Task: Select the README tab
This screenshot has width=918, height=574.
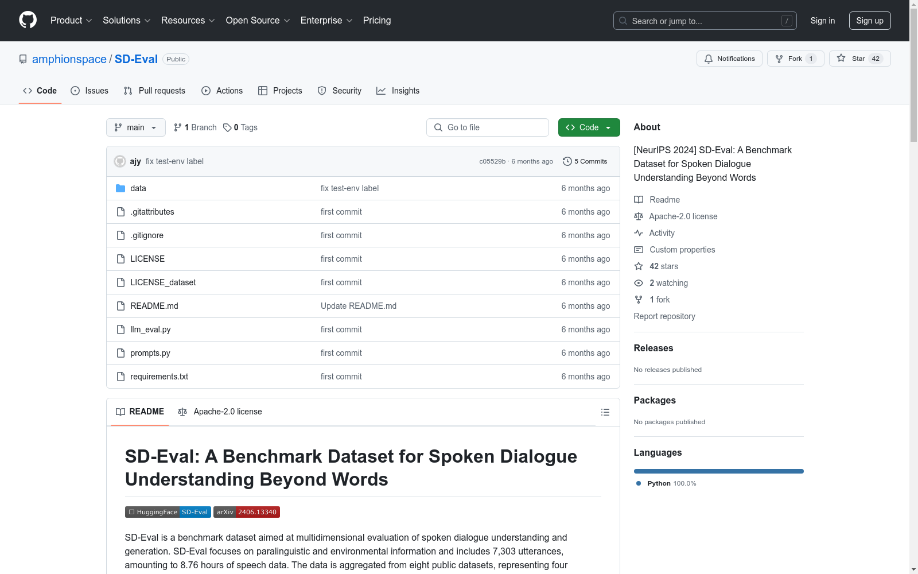Action: [x=140, y=412]
